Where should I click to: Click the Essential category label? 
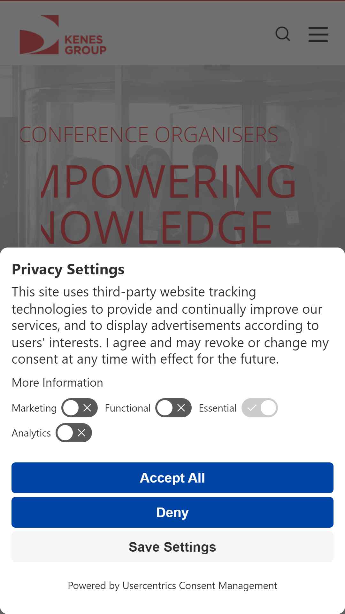[x=218, y=408]
